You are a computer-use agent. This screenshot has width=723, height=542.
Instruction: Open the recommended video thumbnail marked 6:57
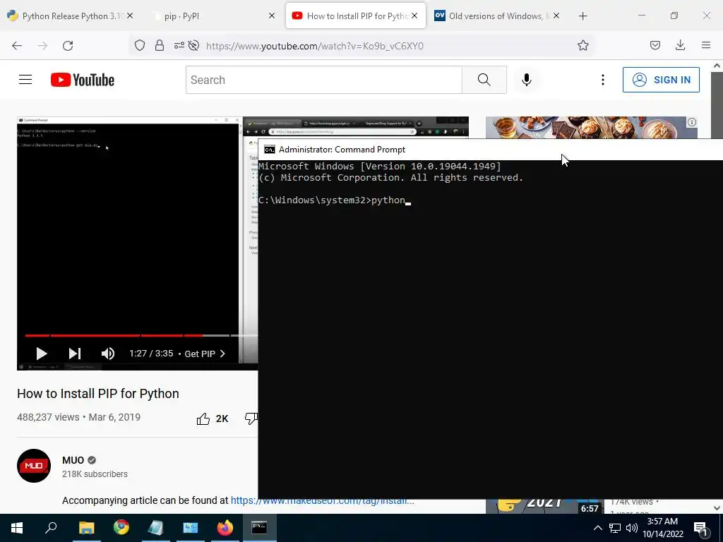point(544,506)
